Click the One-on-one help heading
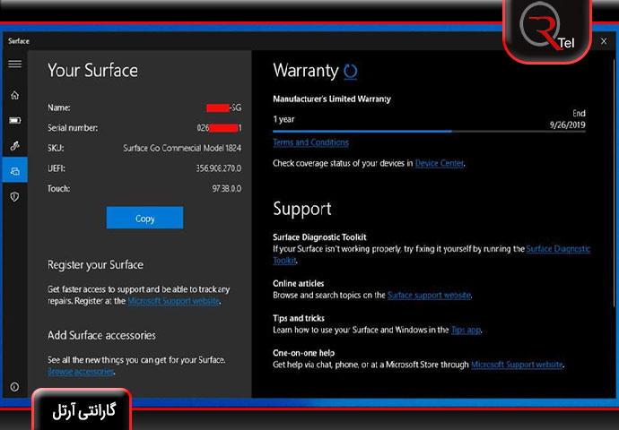The width and height of the screenshot is (619, 430). (x=303, y=353)
